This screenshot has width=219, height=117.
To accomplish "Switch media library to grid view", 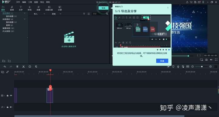I will (89, 14).
